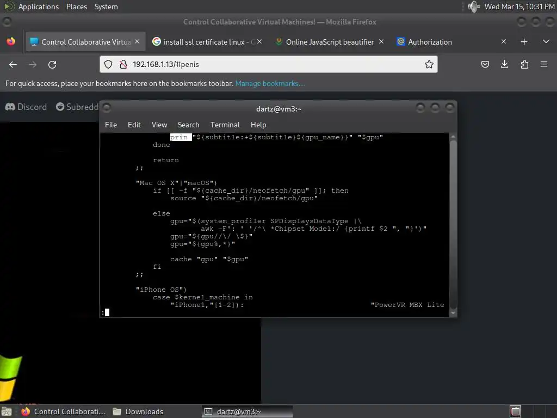
Task: Click the highlighted prin text in terminal
Action: 181,137
